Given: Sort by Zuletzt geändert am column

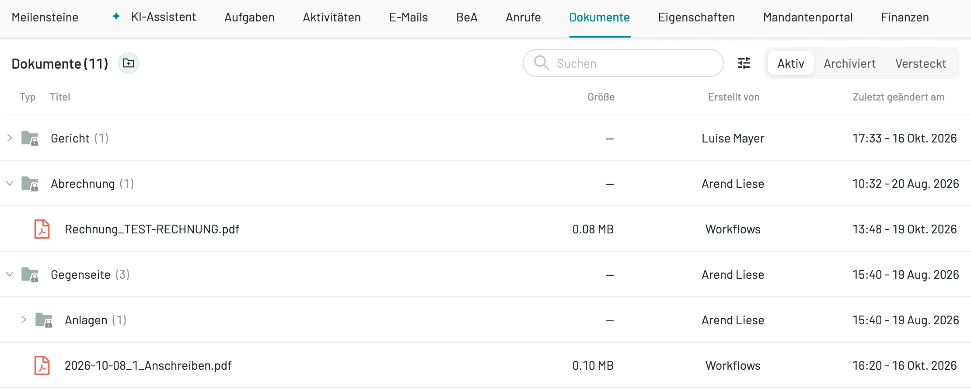Looking at the screenshot, I should coord(898,97).
